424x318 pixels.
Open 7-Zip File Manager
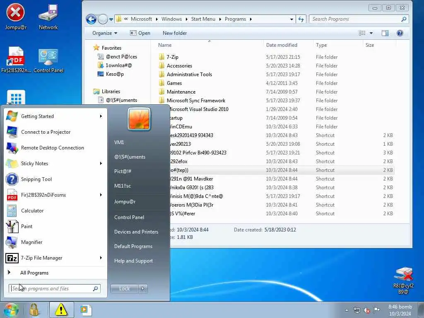[x=55, y=258]
